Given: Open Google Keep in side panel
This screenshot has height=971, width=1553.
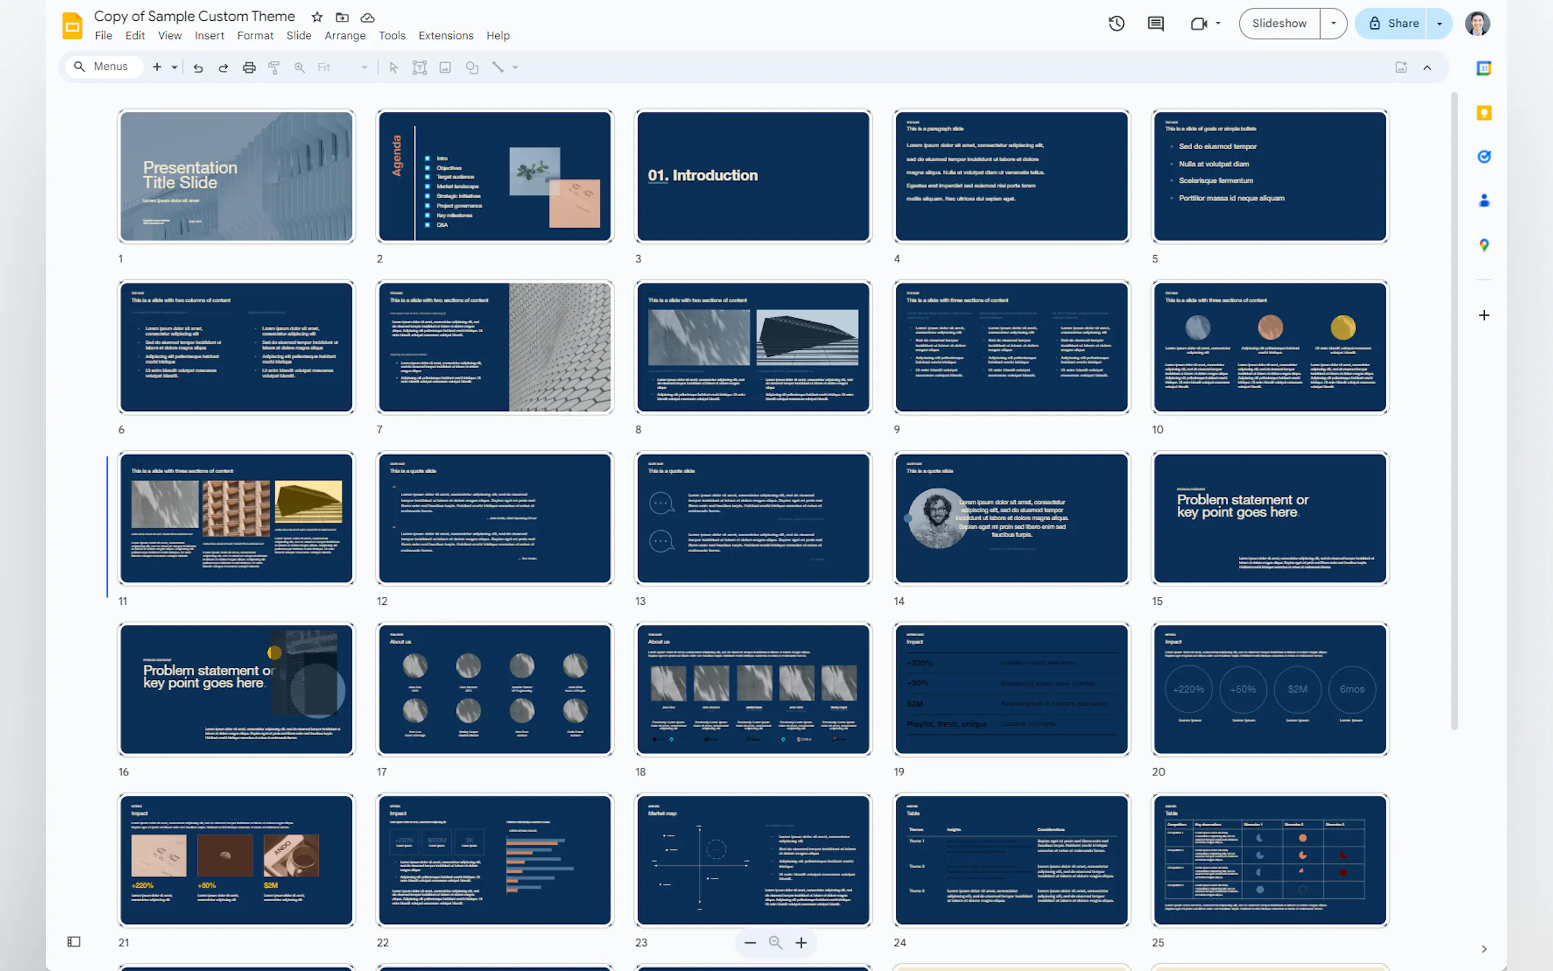Looking at the screenshot, I should tap(1484, 113).
